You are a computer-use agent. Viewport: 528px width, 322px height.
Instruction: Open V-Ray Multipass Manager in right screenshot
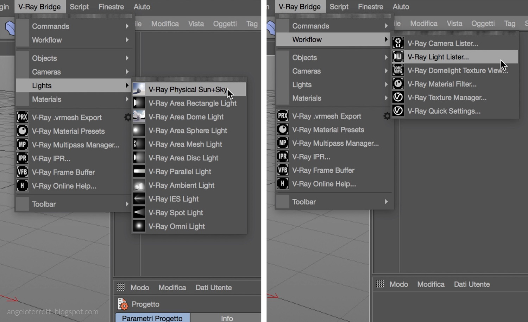[x=335, y=143]
